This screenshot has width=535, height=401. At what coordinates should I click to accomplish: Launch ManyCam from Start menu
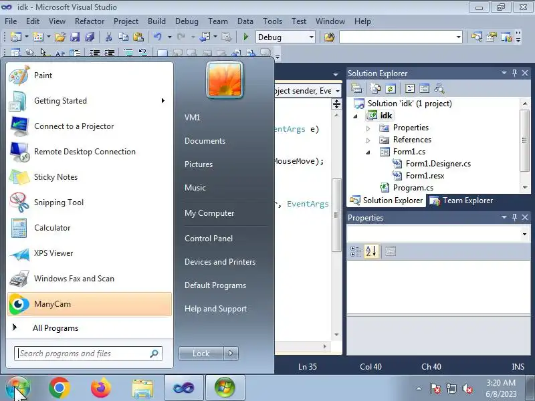tap(90, 304)
